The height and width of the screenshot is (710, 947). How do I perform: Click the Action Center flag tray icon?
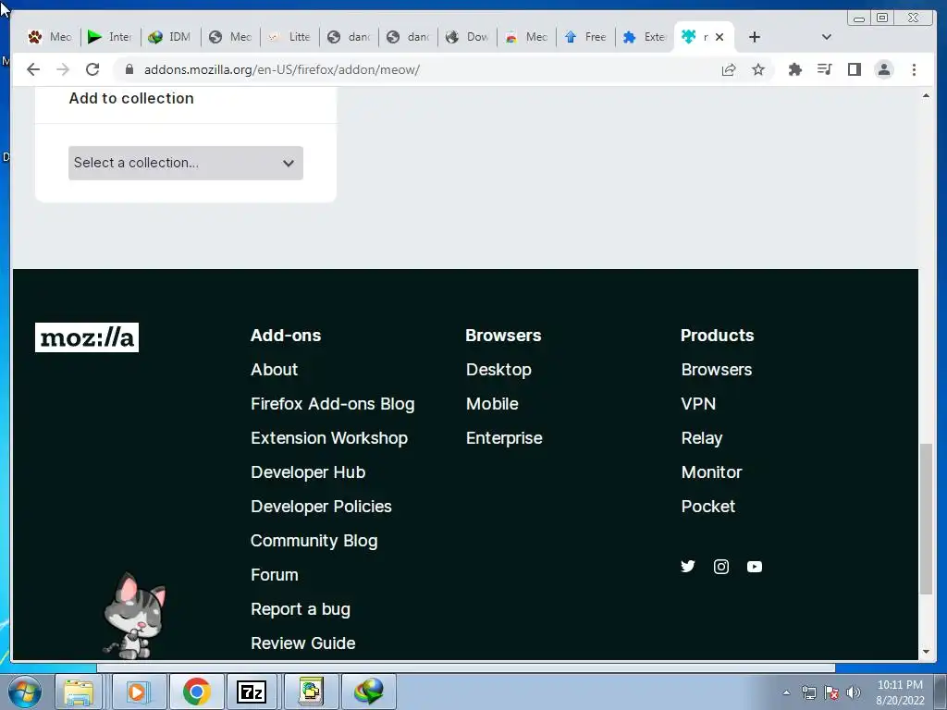pos(831,692)
